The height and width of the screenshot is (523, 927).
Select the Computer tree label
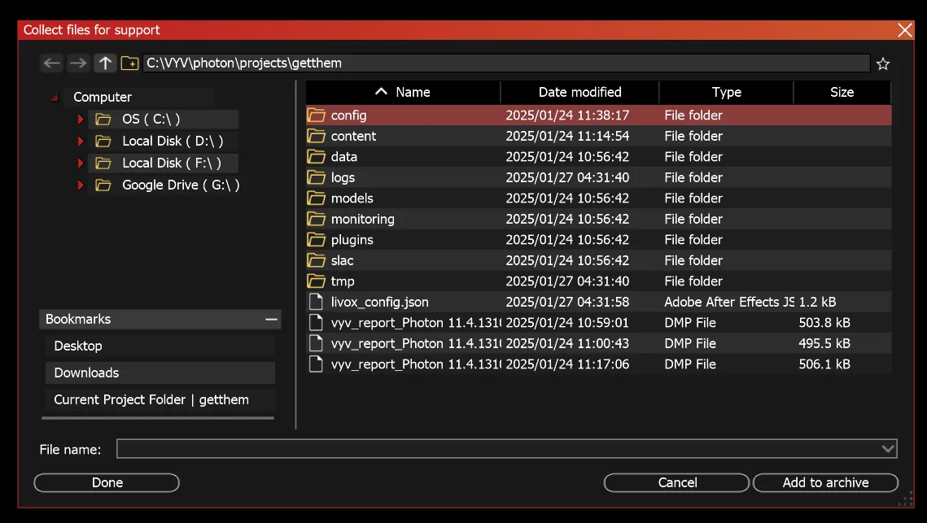(103, 97)
